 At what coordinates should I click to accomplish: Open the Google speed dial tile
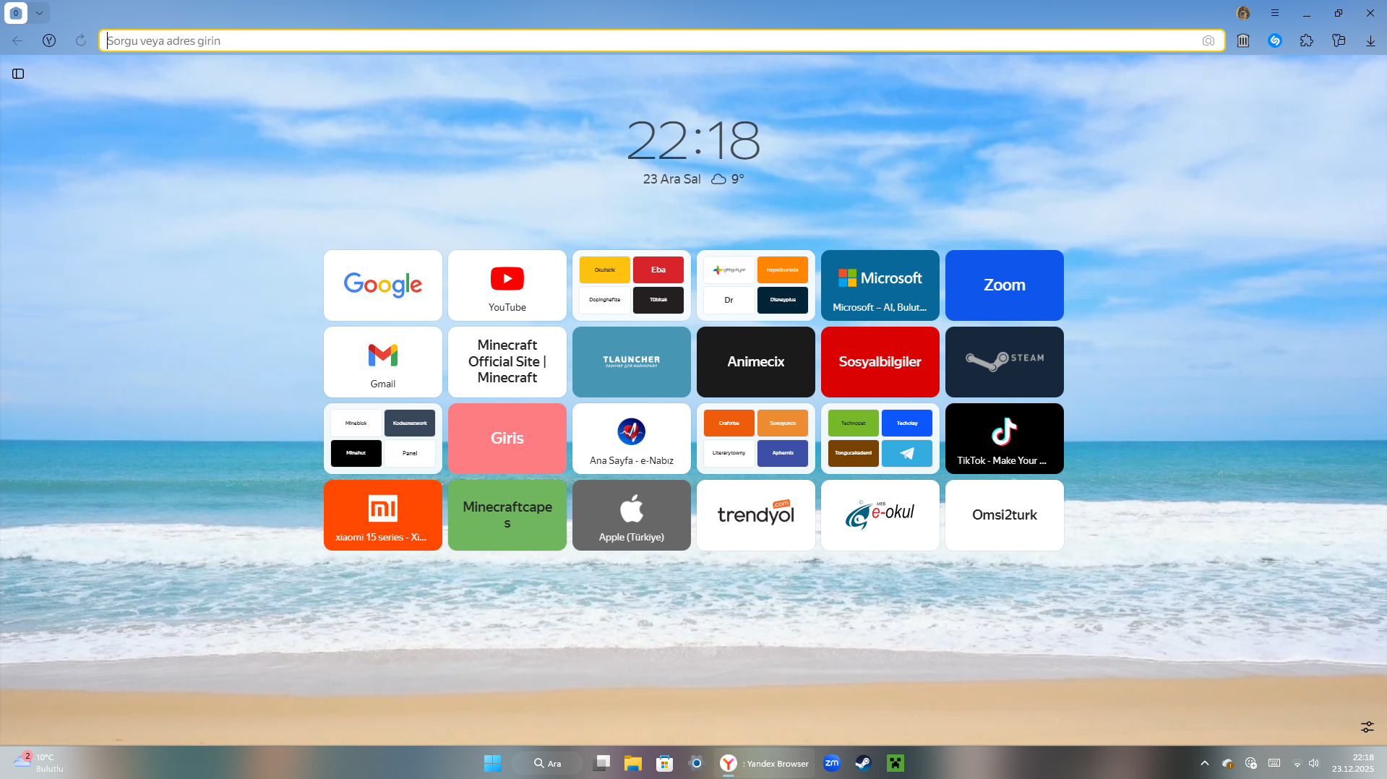point(383,285)
